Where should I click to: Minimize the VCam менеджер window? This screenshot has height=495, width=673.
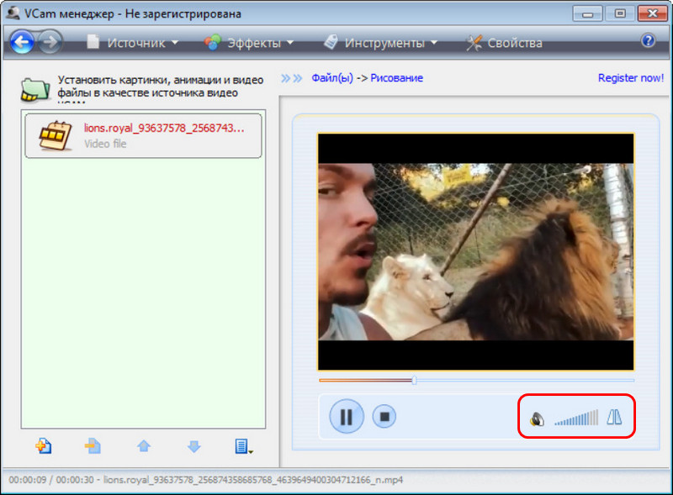[x=587, y=13]
